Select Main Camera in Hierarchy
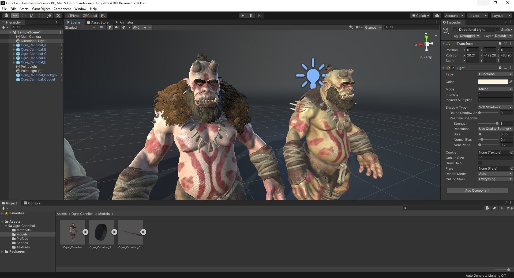Screen dimensions: 514x278 (x=31, y=37)
